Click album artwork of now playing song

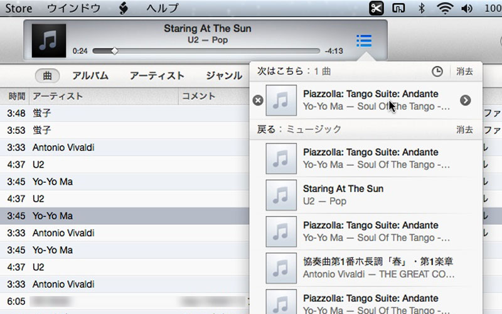49,41
